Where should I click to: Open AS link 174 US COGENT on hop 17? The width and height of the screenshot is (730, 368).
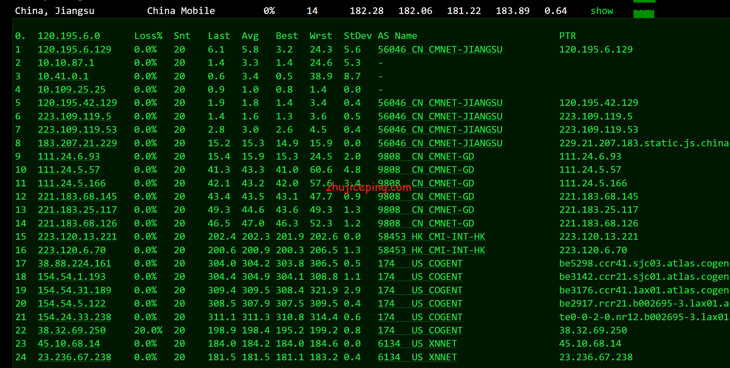pyautogui.click(x=420, y=264)
